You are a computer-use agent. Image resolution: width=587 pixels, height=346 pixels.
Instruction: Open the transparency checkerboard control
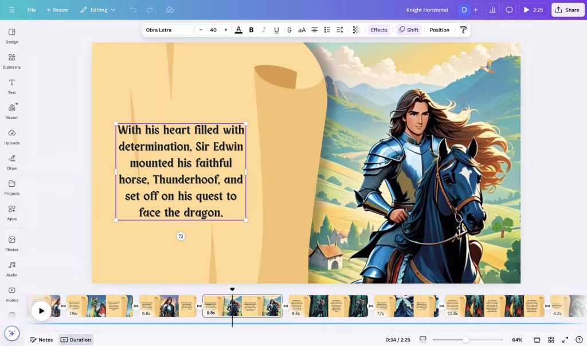point(357,30)
